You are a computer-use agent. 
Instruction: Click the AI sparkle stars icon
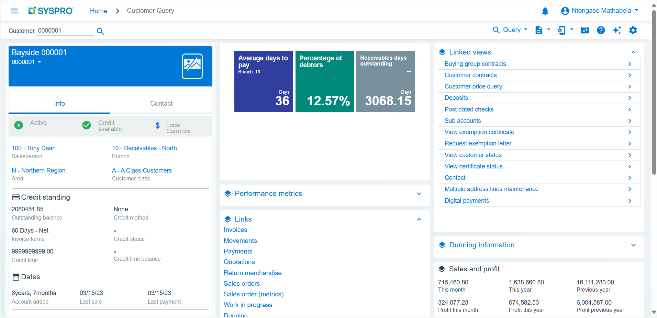(617, 30)
